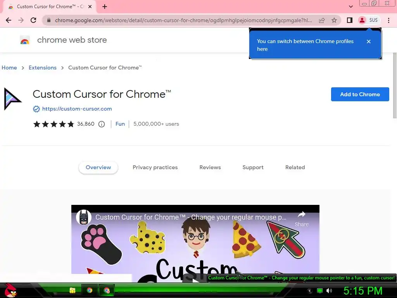This screenshot has width=397, height=298.
Task: Go to Home in the breadcrumb
Action: tap(9, 68)
